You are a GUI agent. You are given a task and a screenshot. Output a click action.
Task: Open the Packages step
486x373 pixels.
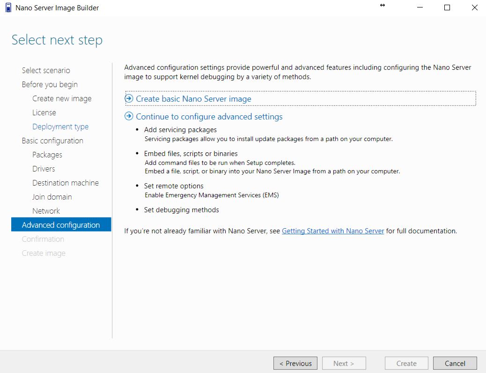47,155
